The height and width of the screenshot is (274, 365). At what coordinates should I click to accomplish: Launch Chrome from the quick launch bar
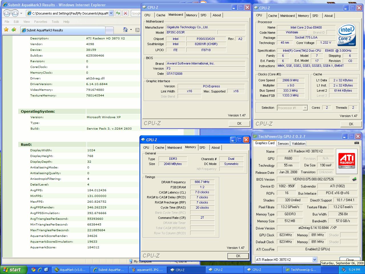33,269
